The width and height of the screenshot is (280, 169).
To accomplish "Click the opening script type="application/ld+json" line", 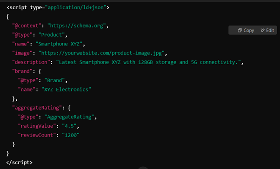I will (x=58, y=7).
